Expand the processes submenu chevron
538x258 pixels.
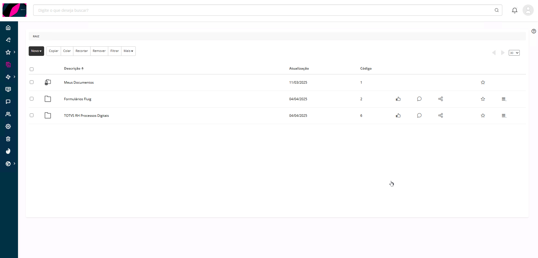(x=14, y=77)
